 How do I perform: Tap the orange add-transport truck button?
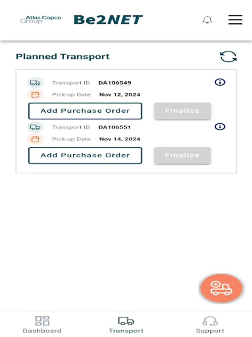pyautogui.click(x=221, y=288)
